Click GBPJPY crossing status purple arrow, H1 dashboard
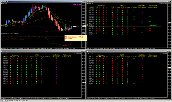This screenshot has height=102, width=172. point(56,84)
